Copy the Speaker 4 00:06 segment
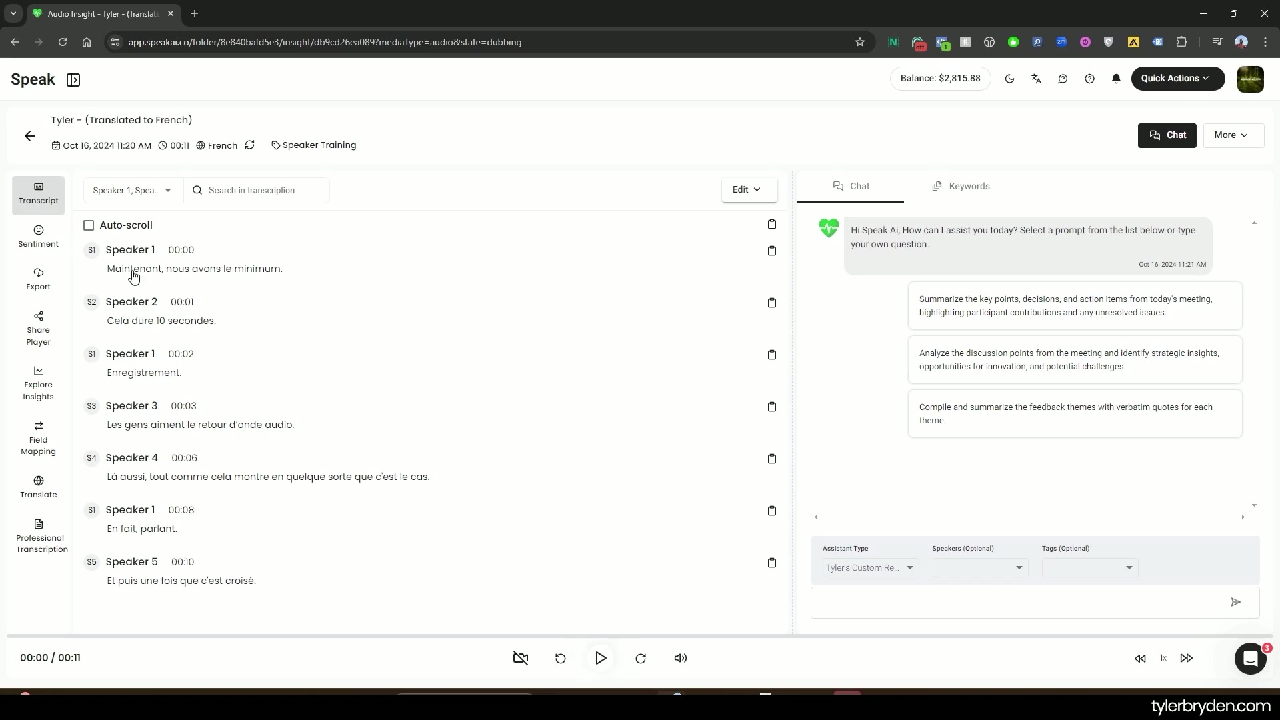Image resolution: width=1280 pixels, height=720 pixels. click(x=772, y=459)
